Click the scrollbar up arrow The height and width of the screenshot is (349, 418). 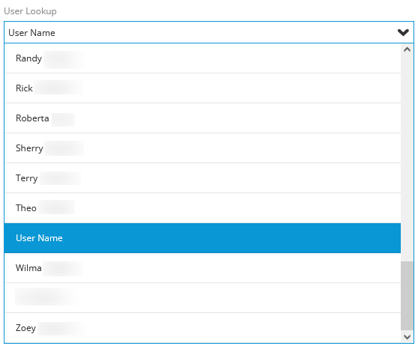point(407,49)
